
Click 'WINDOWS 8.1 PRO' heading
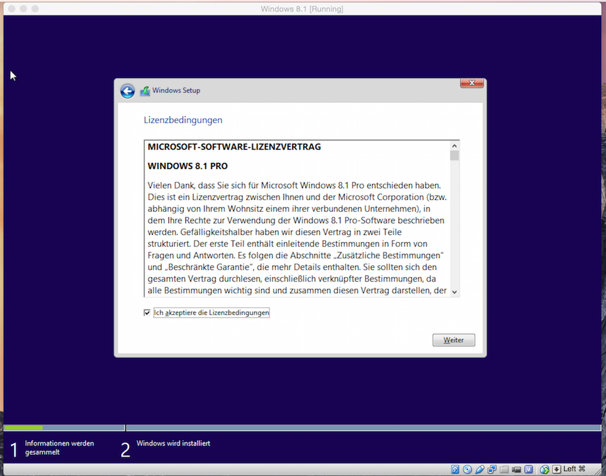187,166
